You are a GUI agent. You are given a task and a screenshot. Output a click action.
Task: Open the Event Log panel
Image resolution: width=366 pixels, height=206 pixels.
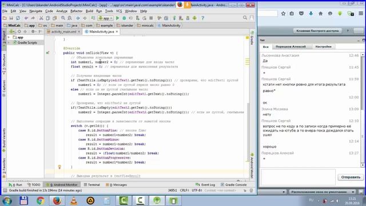(x=205, y=185)
